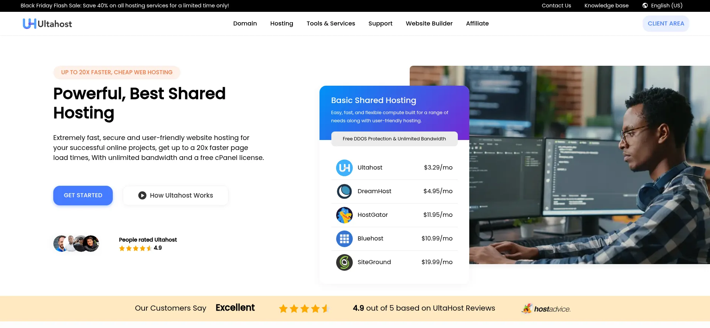Click the SiteGround name in comparison list
The height and width of the screenshot is (328, 710).
(374, 262)
